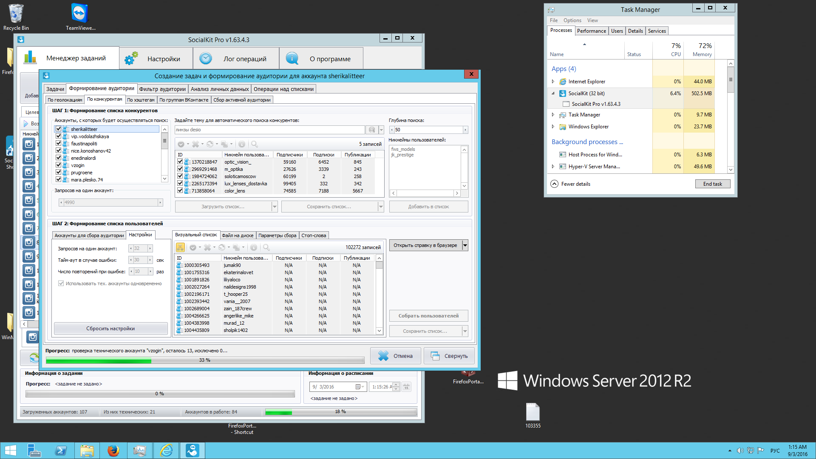Click the 'Свернуть' button
The height and width of the screenshot is (459, 816).
click(x=449, y=356)
